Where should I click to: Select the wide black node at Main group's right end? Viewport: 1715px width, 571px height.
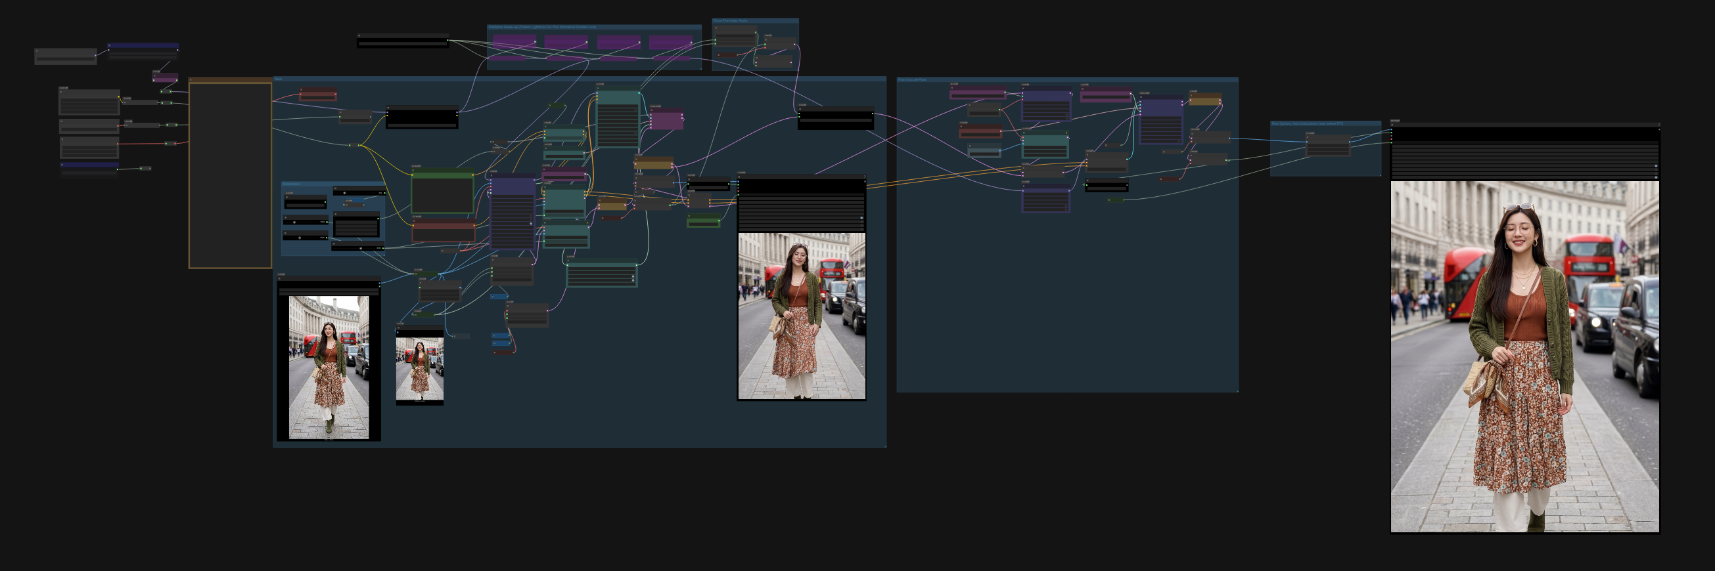click(836, 117)
